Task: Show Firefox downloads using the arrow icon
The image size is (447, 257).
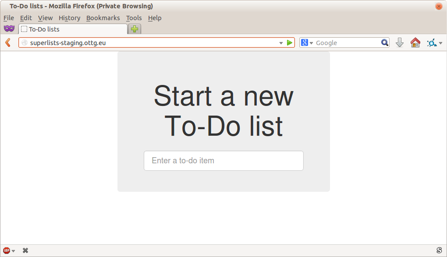Action: pyautogui.click(x=399, y=42)
